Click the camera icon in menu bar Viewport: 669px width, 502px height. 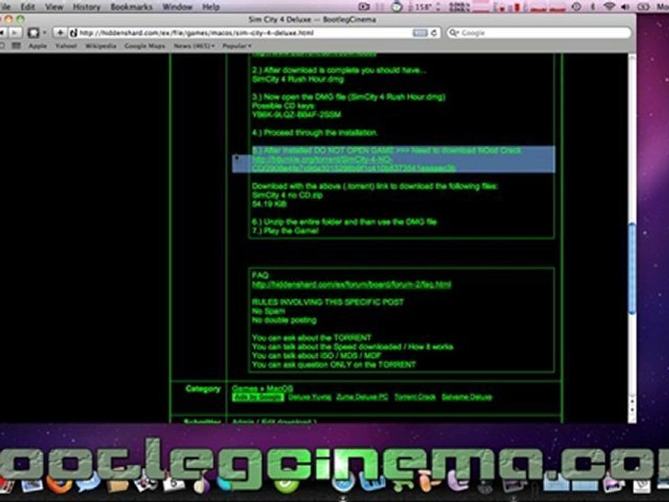(364, 7)
